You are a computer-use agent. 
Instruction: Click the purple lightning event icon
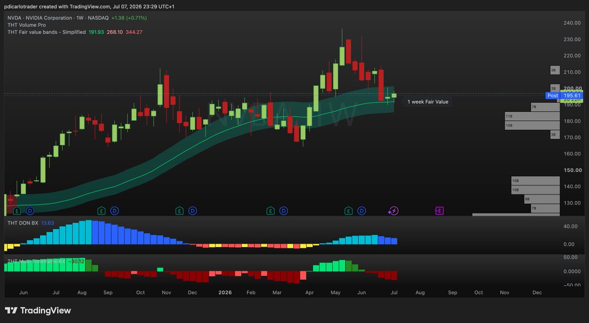coord(393,211)
